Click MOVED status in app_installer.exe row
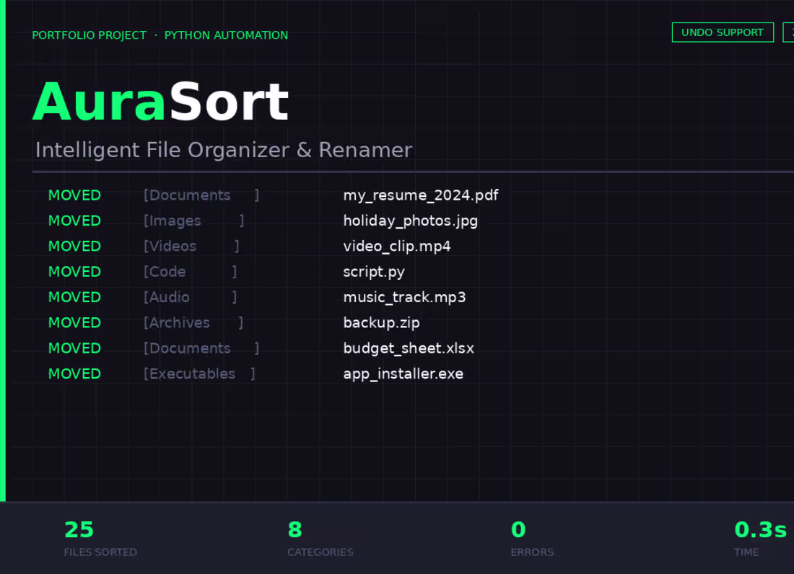The width and height of the screenshot is (794, 574). pos(74,374)
